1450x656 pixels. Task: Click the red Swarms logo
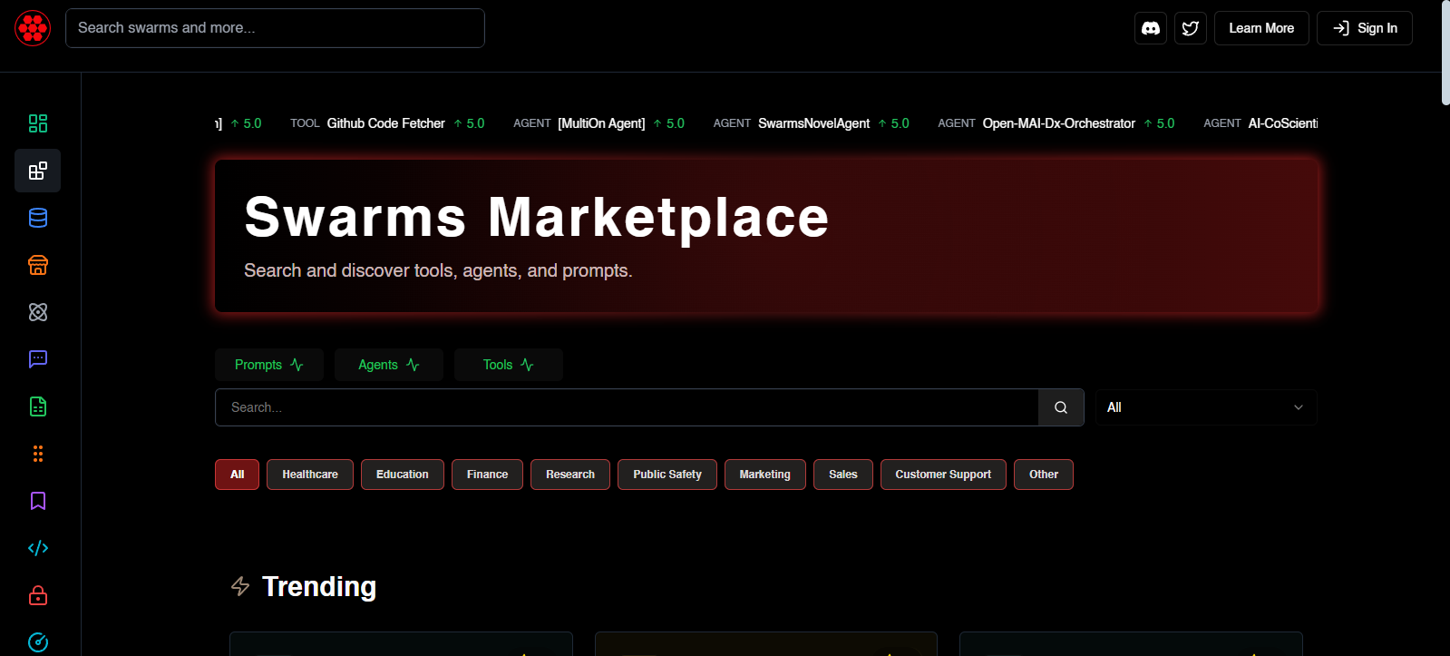[33, 28]
